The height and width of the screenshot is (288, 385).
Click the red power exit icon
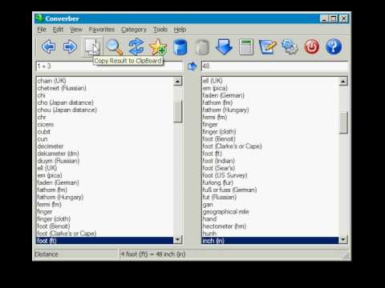[312, 47]
